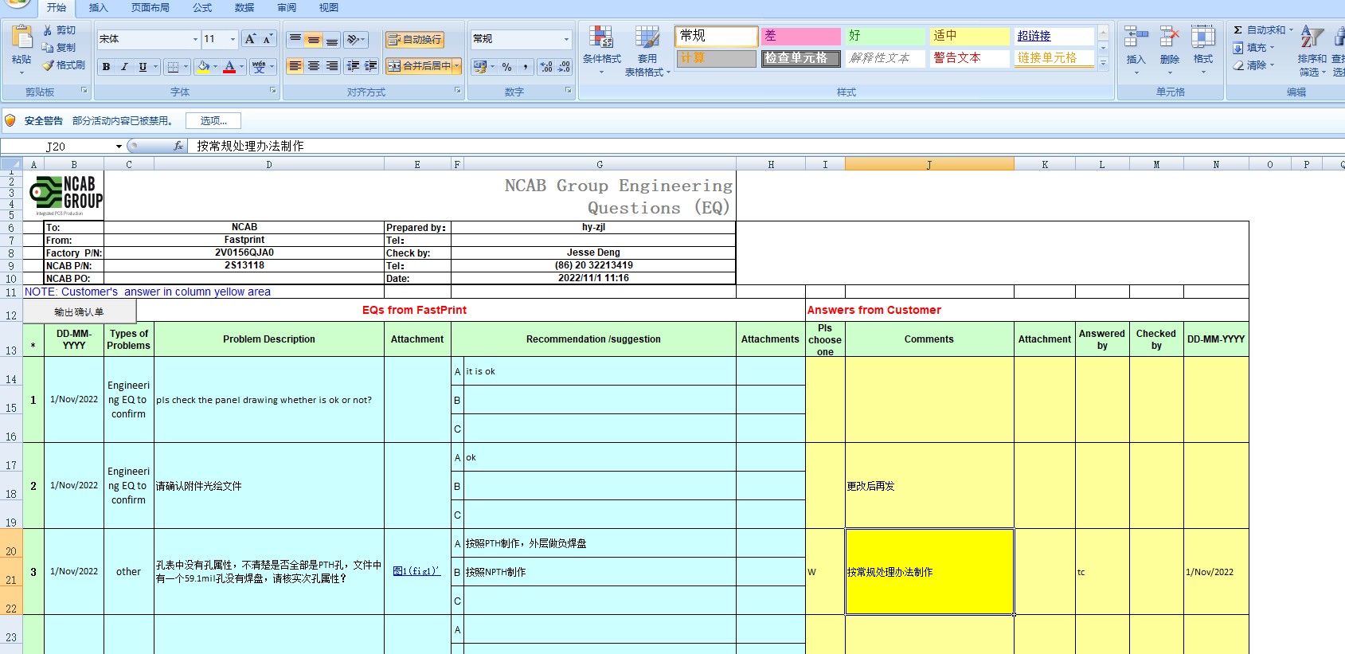The height and width of the screenshot is (654, 1345).
Task: Open the font name dropdown (宋体)
Action: pos(195,39)
